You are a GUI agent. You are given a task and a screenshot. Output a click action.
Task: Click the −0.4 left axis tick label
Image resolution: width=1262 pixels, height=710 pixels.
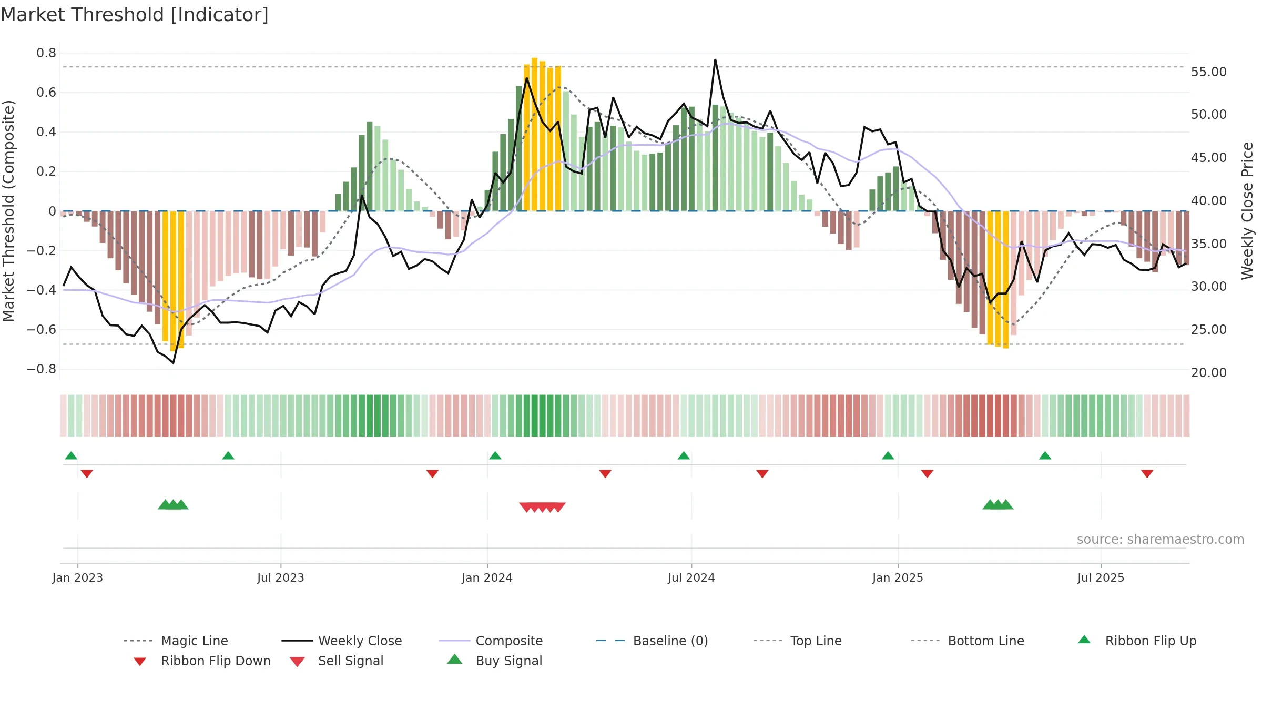click(42, 290)
